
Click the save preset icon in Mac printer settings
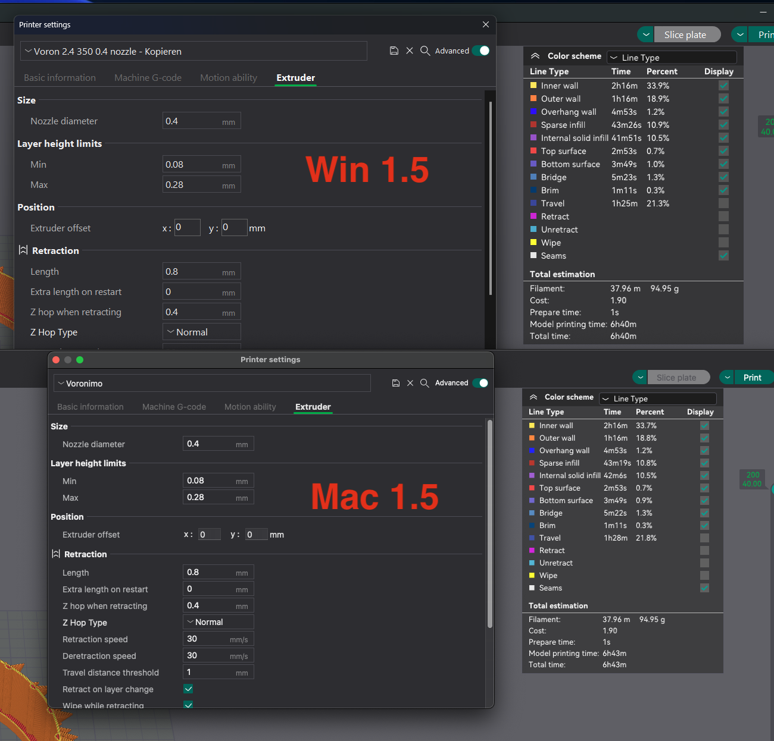(396, 383)
